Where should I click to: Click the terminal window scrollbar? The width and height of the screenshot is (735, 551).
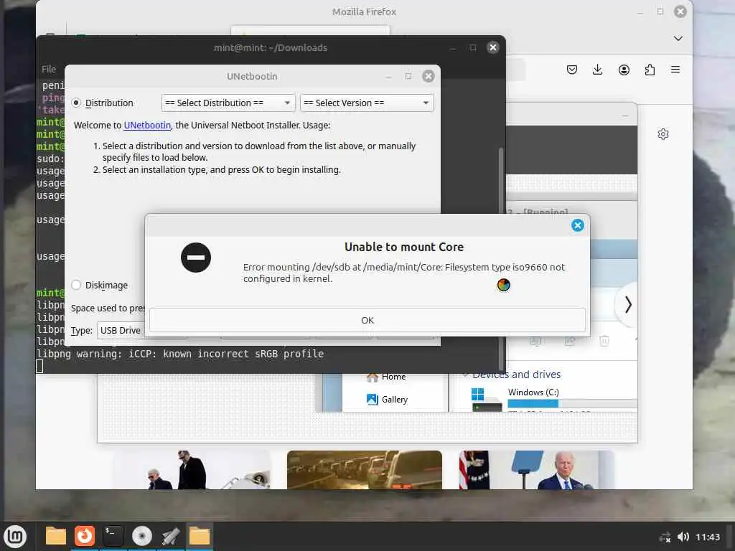(x=500, y=258)
